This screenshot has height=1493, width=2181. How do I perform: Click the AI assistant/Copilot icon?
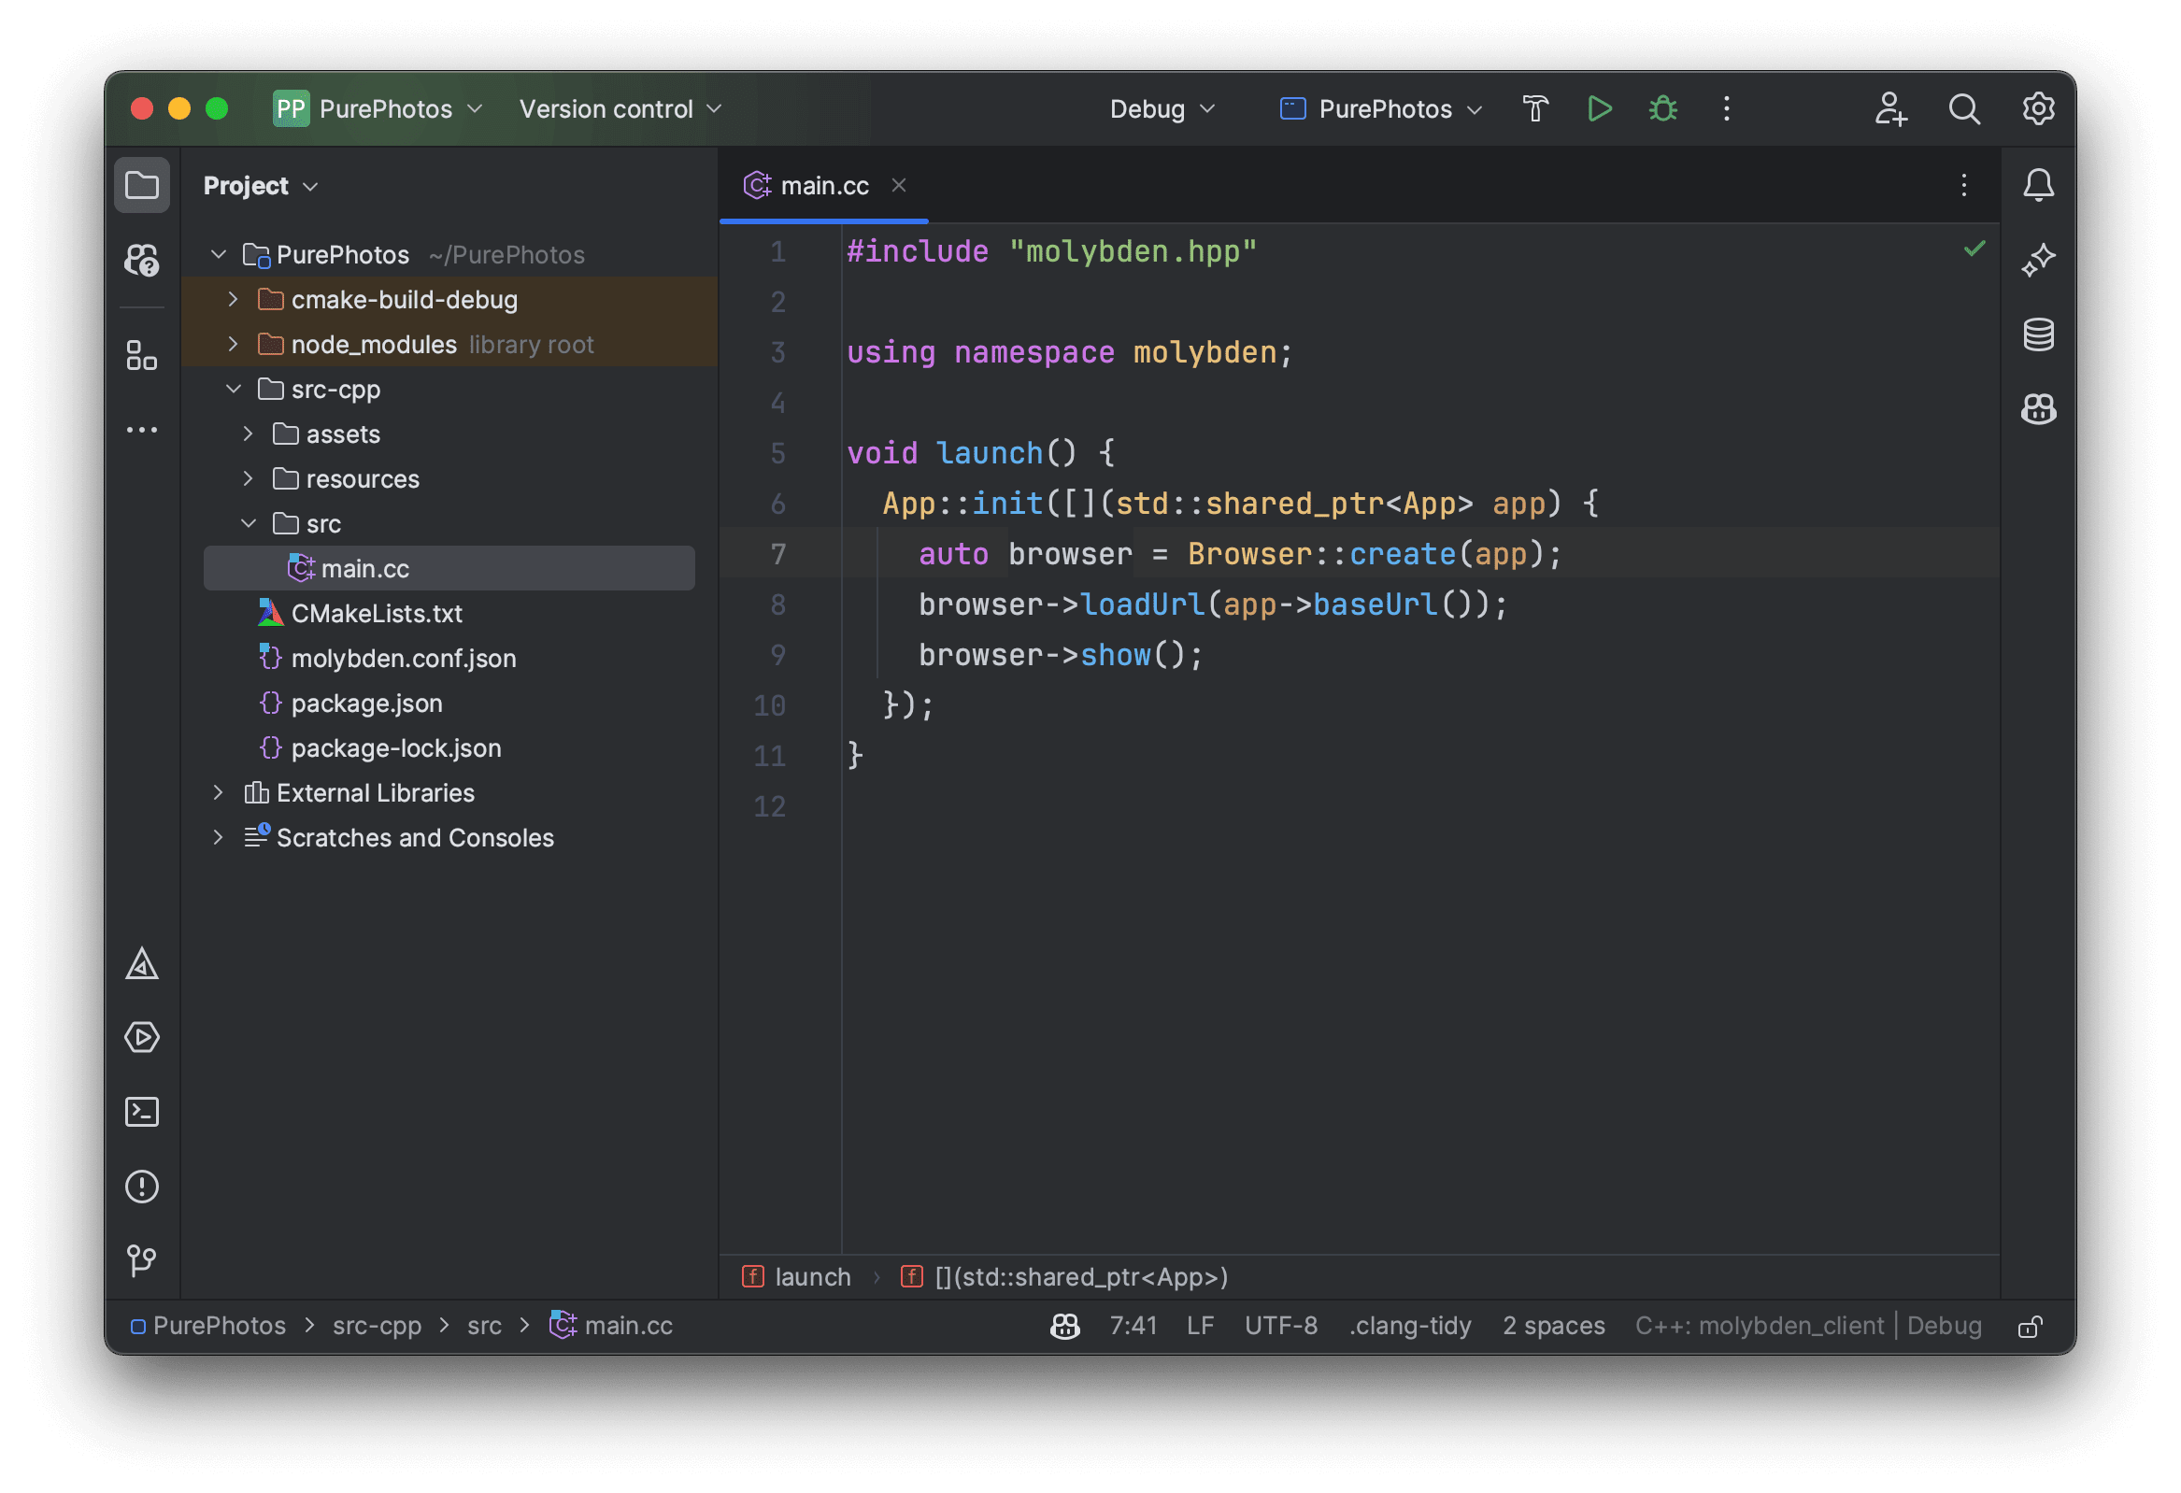click(x=2040, y=407)
